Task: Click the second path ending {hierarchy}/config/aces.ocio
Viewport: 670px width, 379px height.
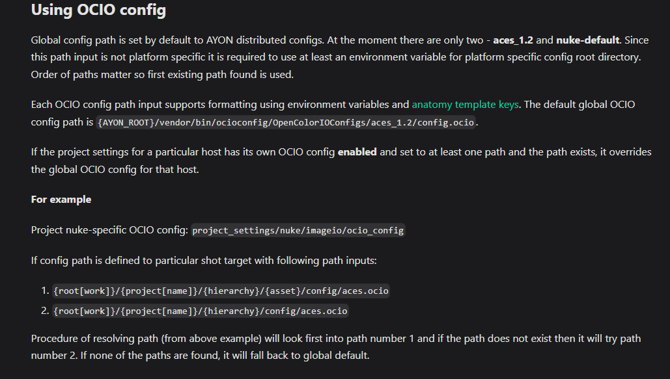Action: pos(200,311)
